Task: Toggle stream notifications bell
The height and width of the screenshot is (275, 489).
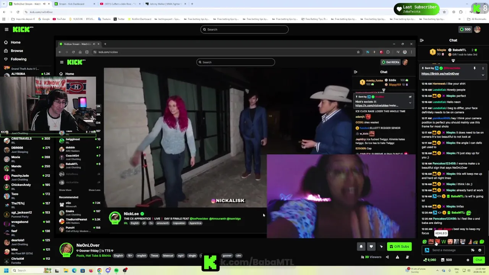Action: 361,247
